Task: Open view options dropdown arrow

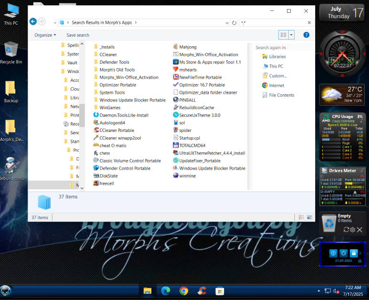Action: [291, 35]
